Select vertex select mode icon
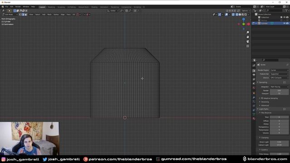 (x=20, y=14)
